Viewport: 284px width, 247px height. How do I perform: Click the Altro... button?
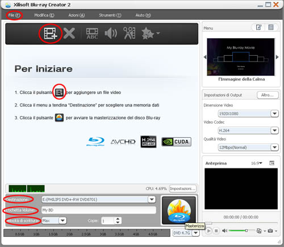268,95
